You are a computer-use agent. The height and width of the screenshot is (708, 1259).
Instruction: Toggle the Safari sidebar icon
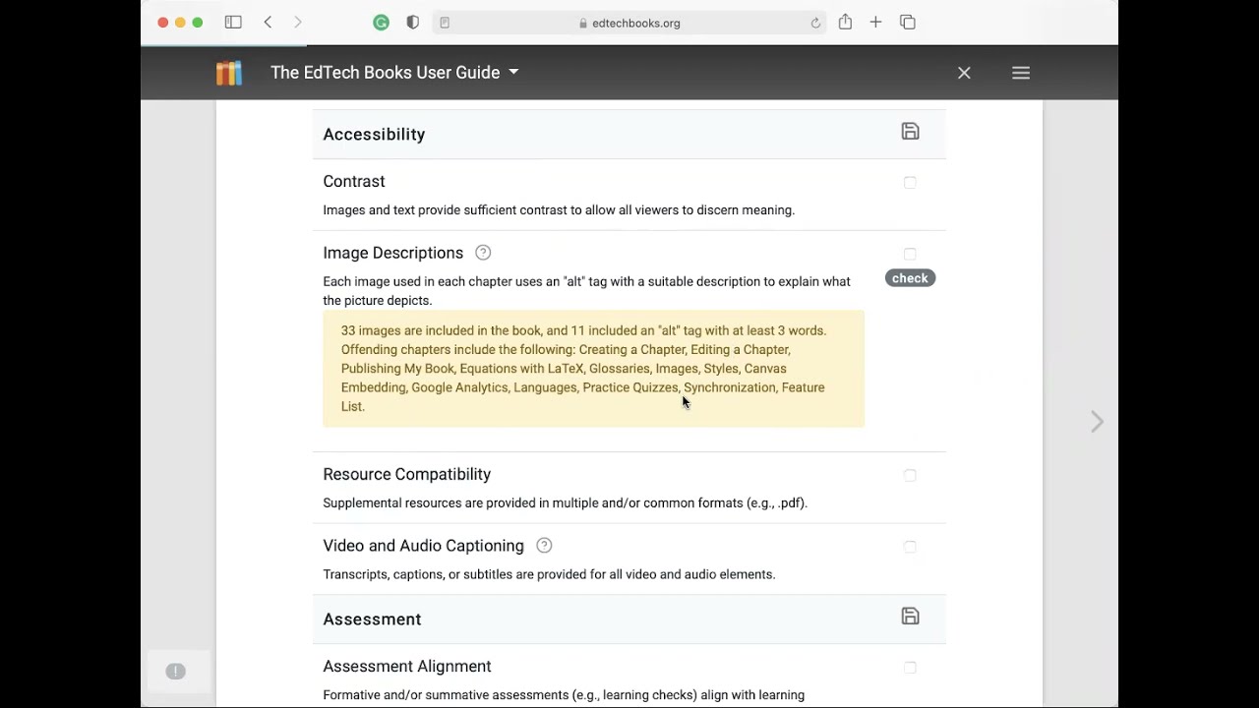tap(233, 23)
